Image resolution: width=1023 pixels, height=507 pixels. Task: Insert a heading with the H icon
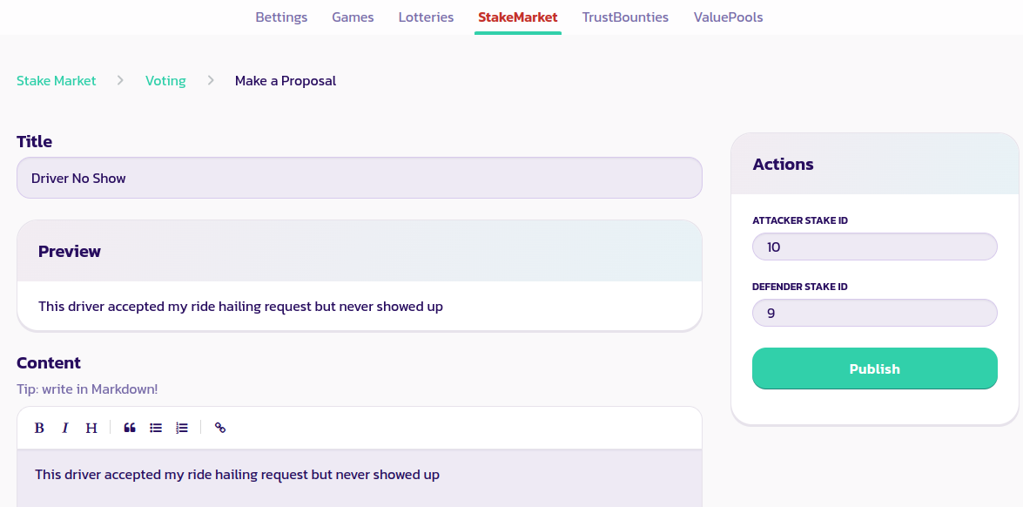[x=91, y=428]
